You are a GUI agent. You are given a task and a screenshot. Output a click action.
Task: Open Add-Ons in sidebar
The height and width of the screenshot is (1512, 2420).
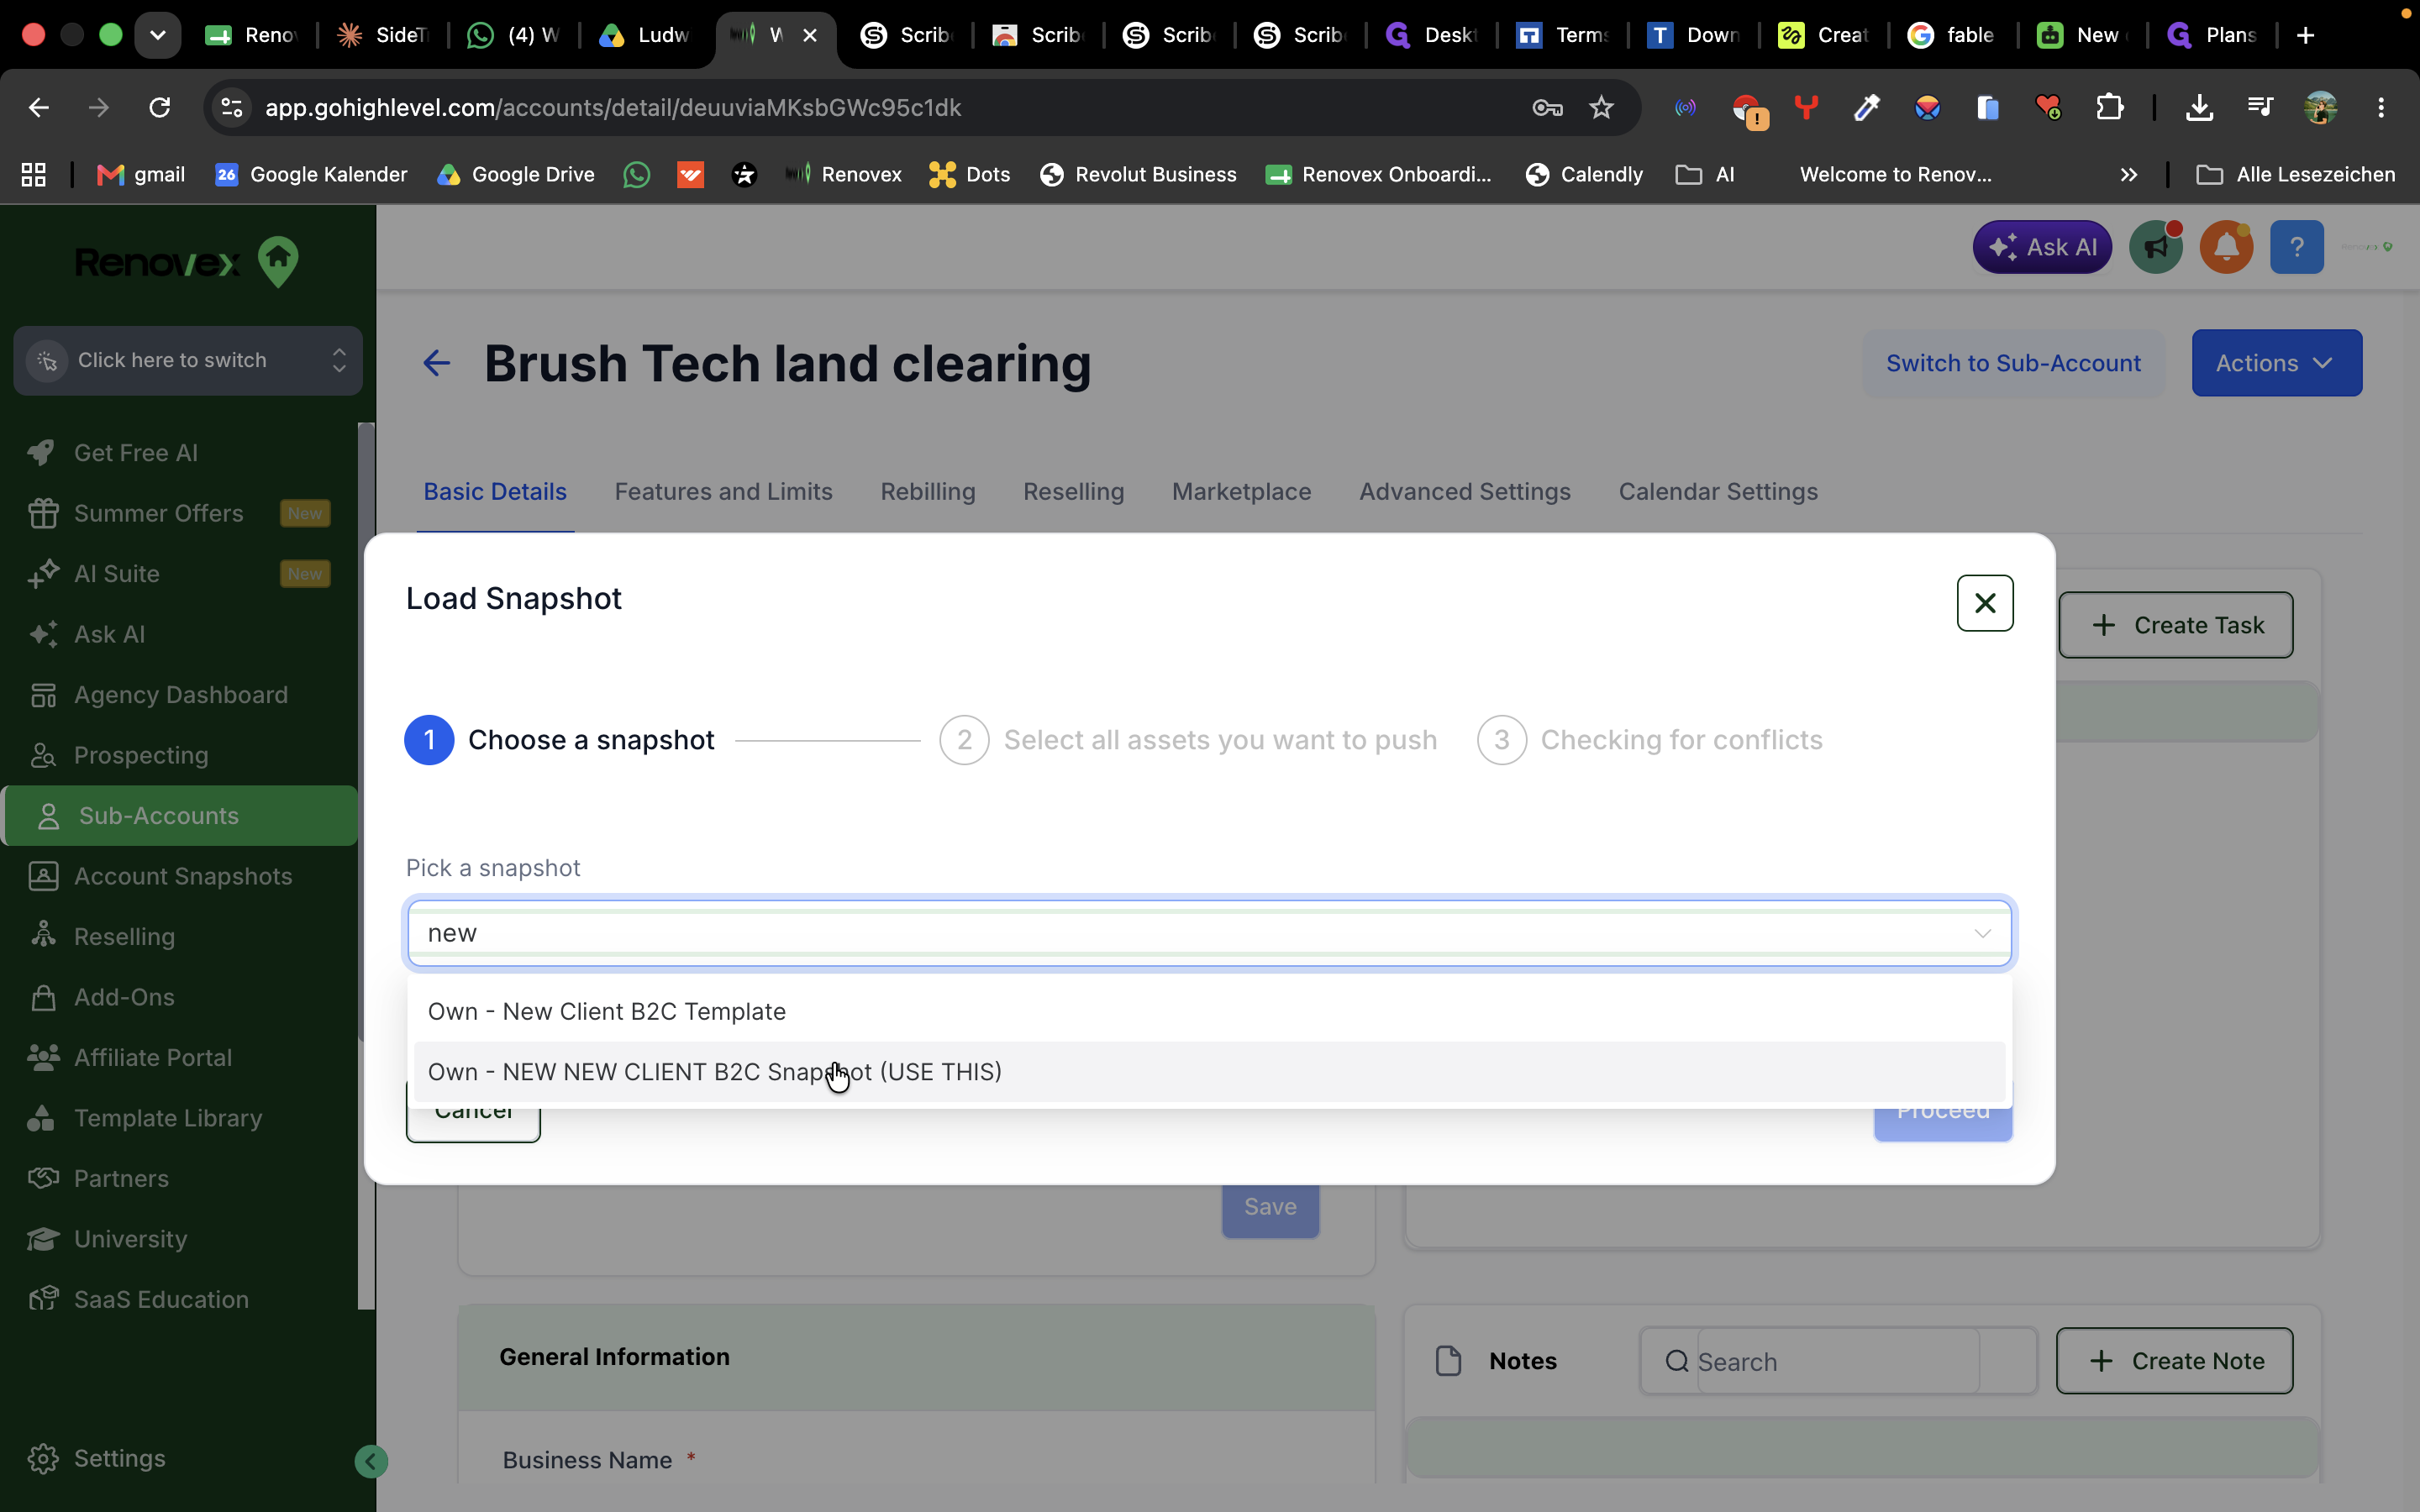tap(124, 997)
